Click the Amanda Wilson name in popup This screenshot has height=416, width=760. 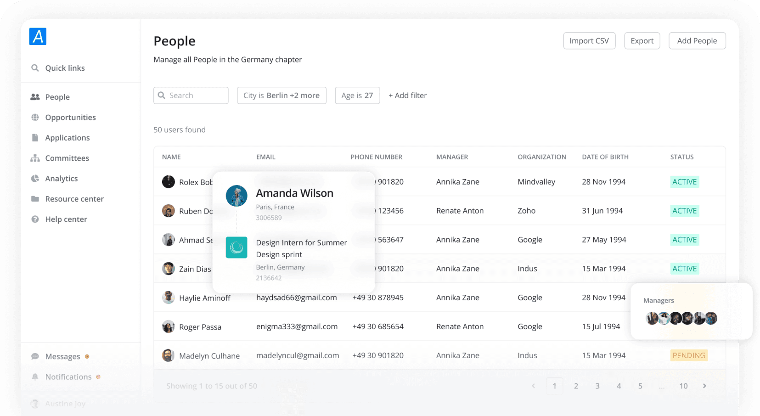pyautogui.click(x=295, y=193)
